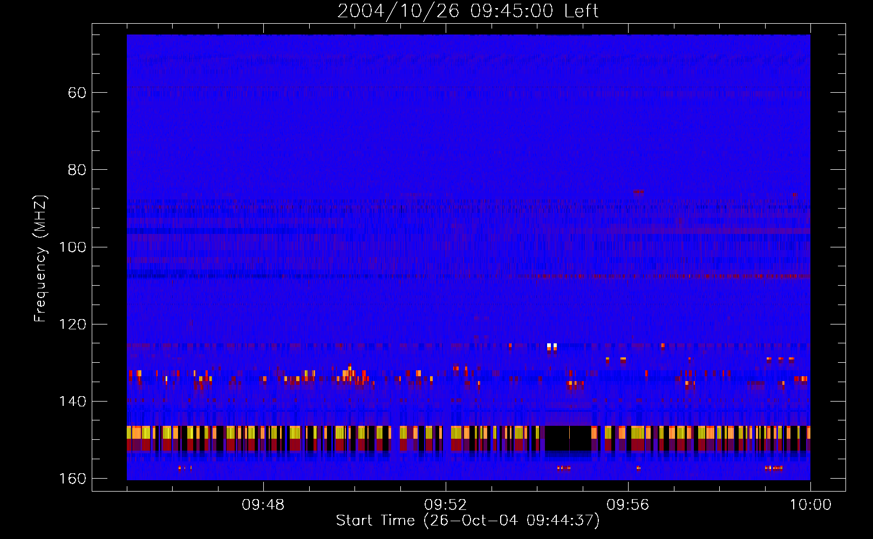873x539 pixels.
Task: Click the 09:52 time tick label
Action: click(445, 505)
